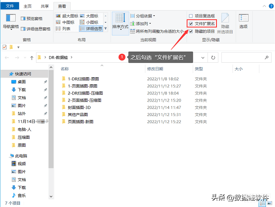Viewport: 275px width, 207px height.
Task: Tick the 项目复选框 checkbox
Action: (191, 16)
